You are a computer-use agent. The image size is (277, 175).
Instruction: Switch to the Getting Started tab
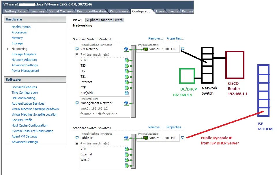pos(16,11)
